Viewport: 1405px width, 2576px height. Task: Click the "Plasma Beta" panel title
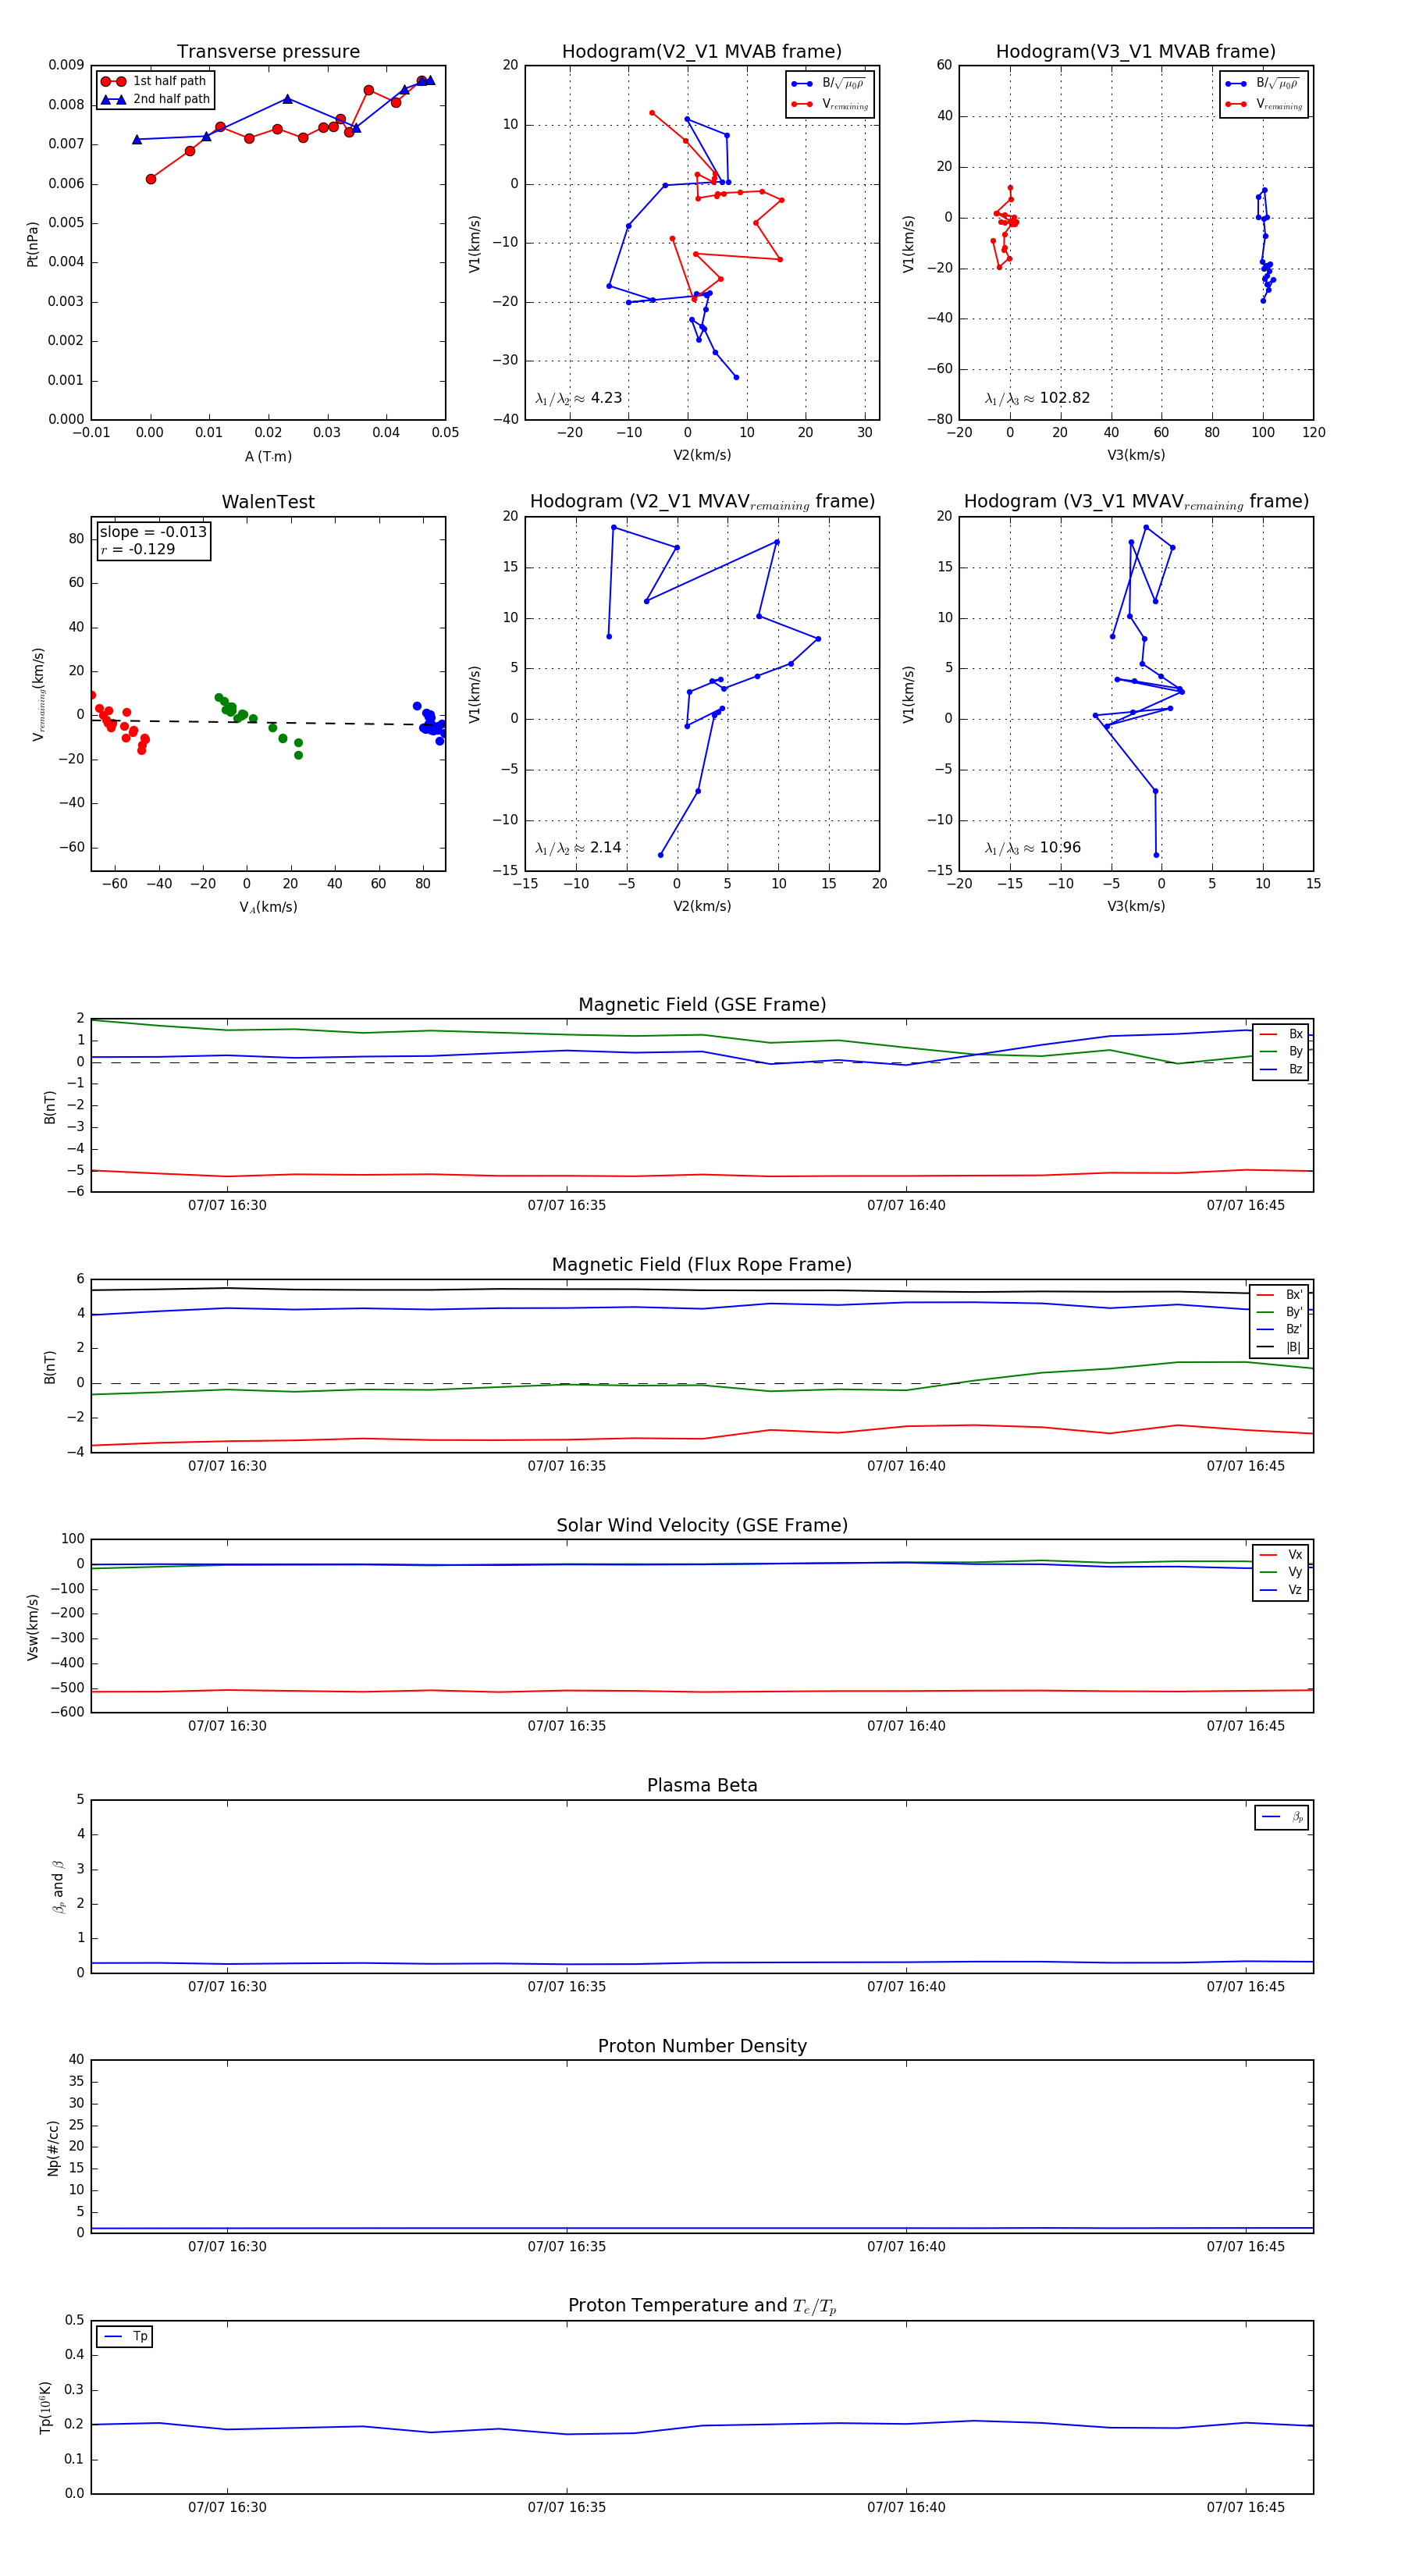click(x=702, y=1786)
